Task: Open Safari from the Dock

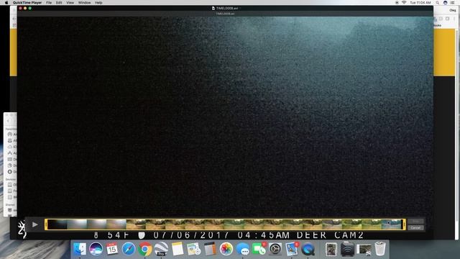Action: [x=129, y=249]
